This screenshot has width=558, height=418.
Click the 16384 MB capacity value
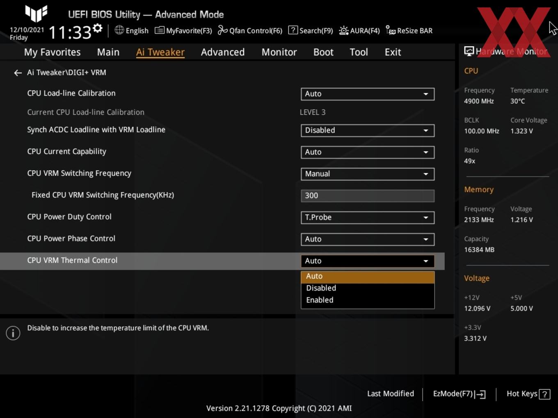coord(479,250)
